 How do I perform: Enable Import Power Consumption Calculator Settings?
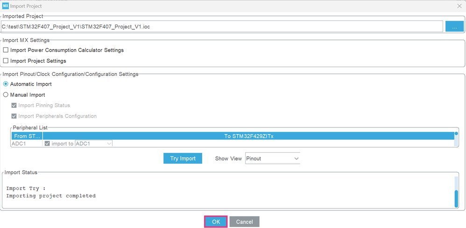coord(5,50)
